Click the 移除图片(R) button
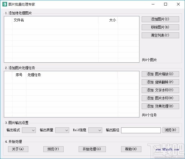 pyautogui.click(x=160, y=27)
